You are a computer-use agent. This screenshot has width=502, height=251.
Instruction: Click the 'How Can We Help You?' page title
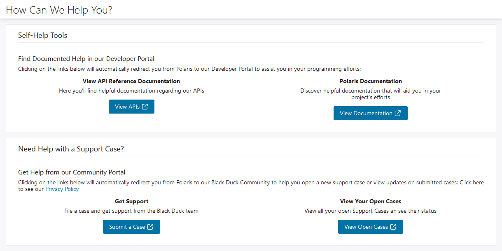point(59,10)
